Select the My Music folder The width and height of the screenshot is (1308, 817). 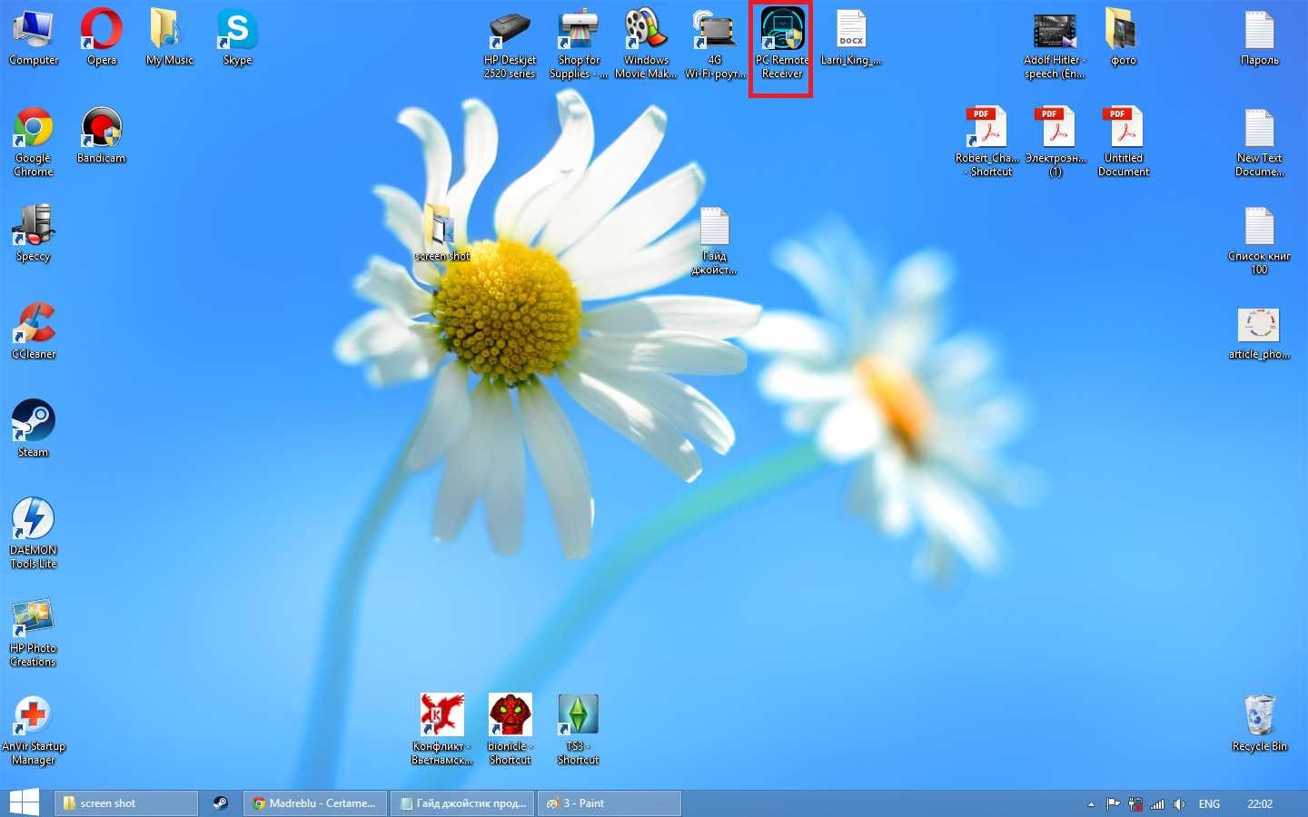pos(170,37)
